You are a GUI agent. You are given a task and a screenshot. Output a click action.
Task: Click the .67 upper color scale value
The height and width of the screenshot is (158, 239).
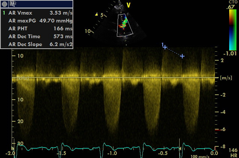[233, 7]
